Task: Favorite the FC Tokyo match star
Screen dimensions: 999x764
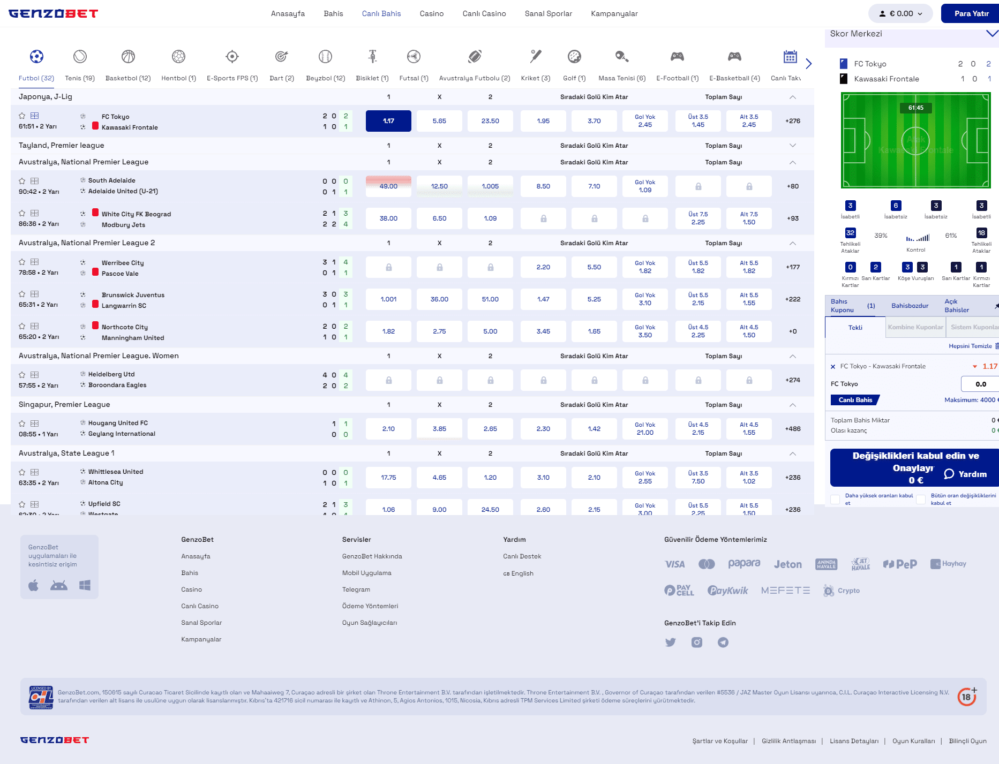Action: (22, 116)
